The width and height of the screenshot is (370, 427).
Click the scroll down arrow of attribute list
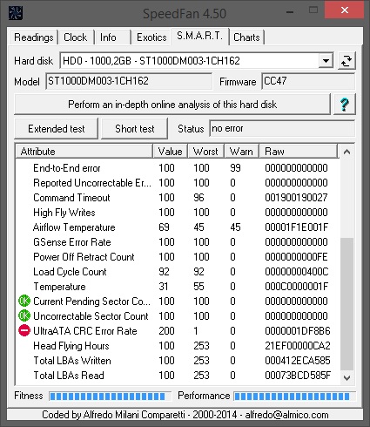[346, 377]
